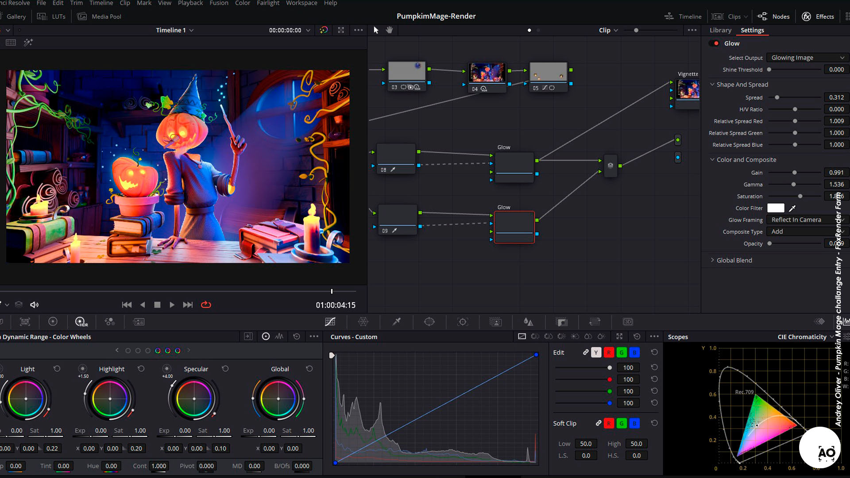Open the Timeline 1 dropdown
The width and height of the screenshot is (850, 478).
point(174,30)
